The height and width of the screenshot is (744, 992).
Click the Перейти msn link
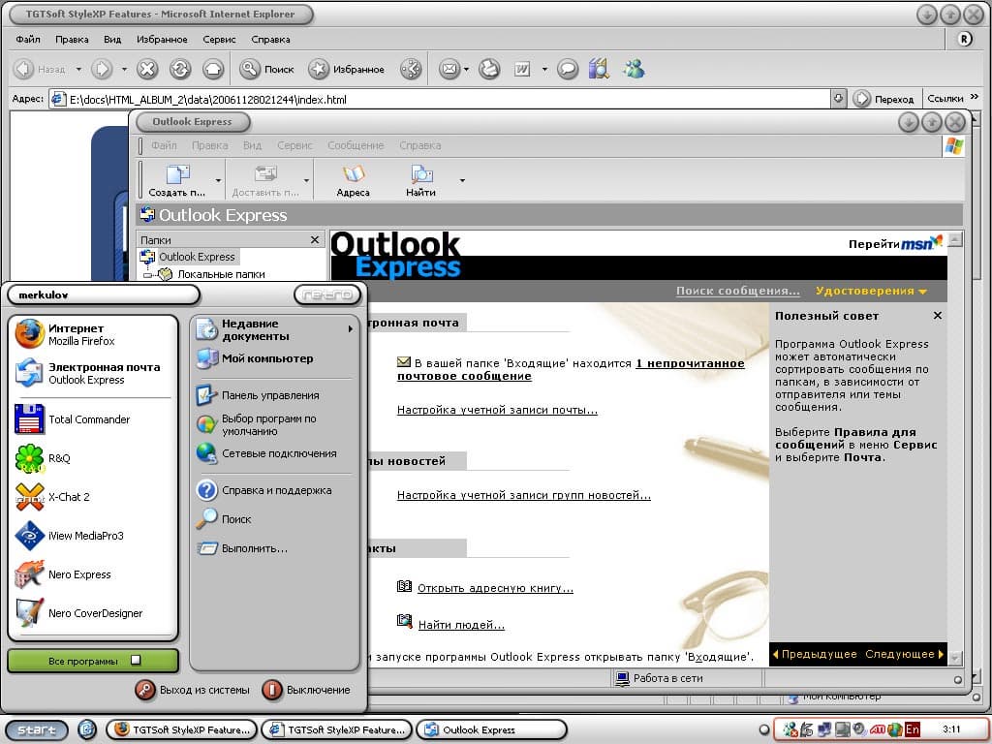pyautogui.click(x=894, y=243)
